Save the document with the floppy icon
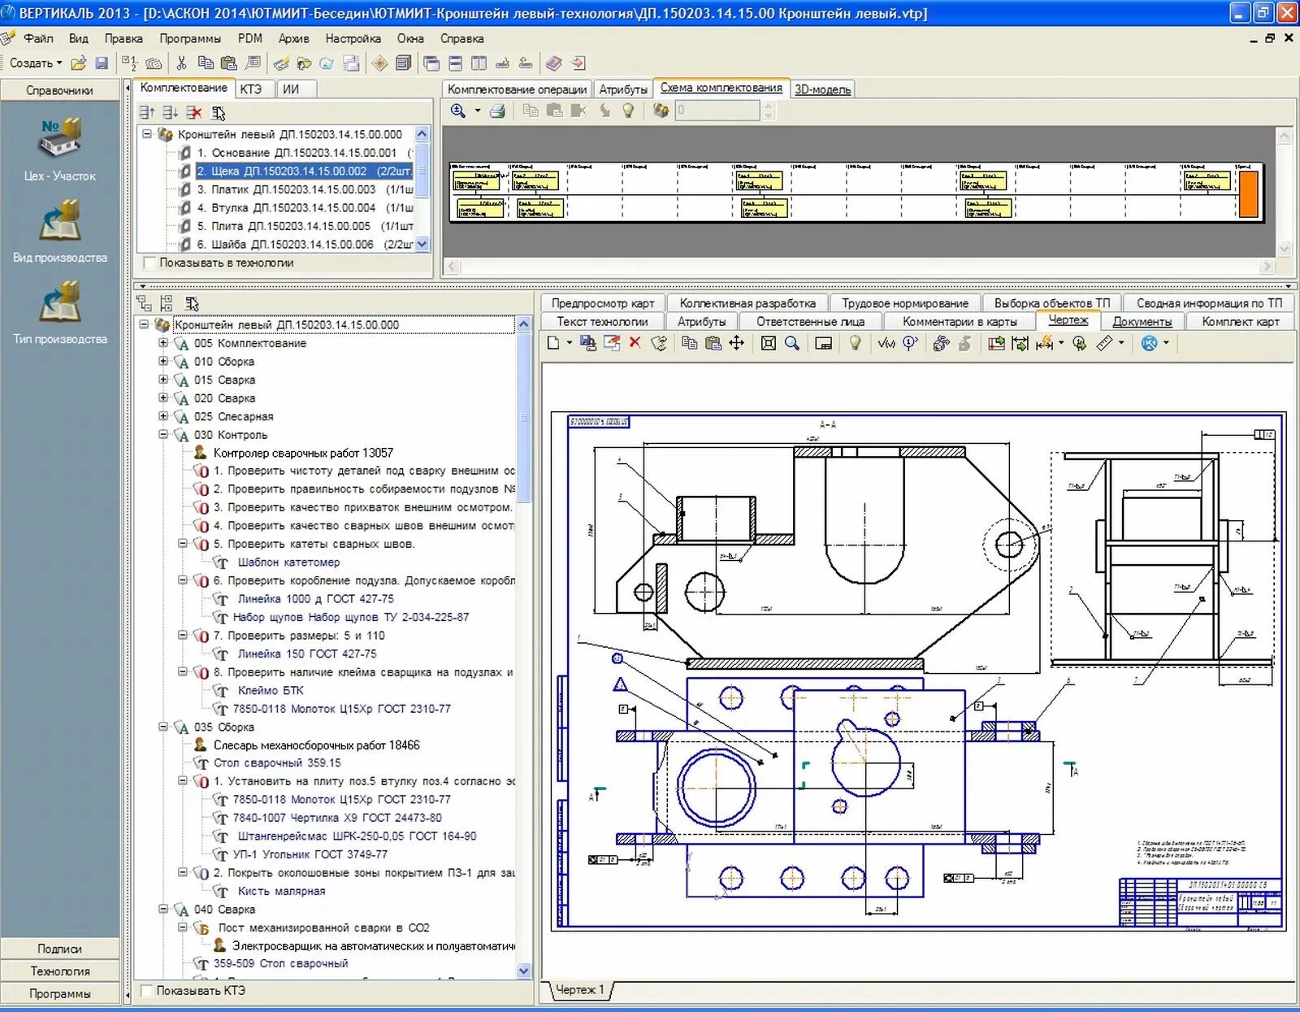 click(x=102, y=63)
